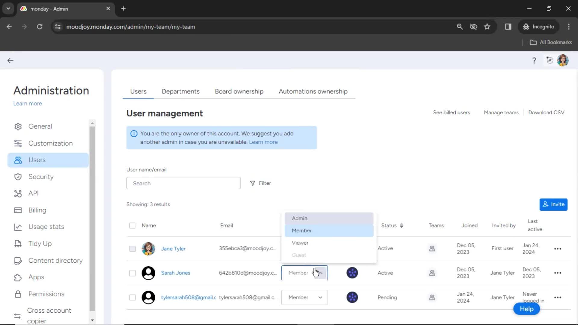Screen dimensions: 578x325
Task: Open more options for tylersarah508 row
Action: 558,297
